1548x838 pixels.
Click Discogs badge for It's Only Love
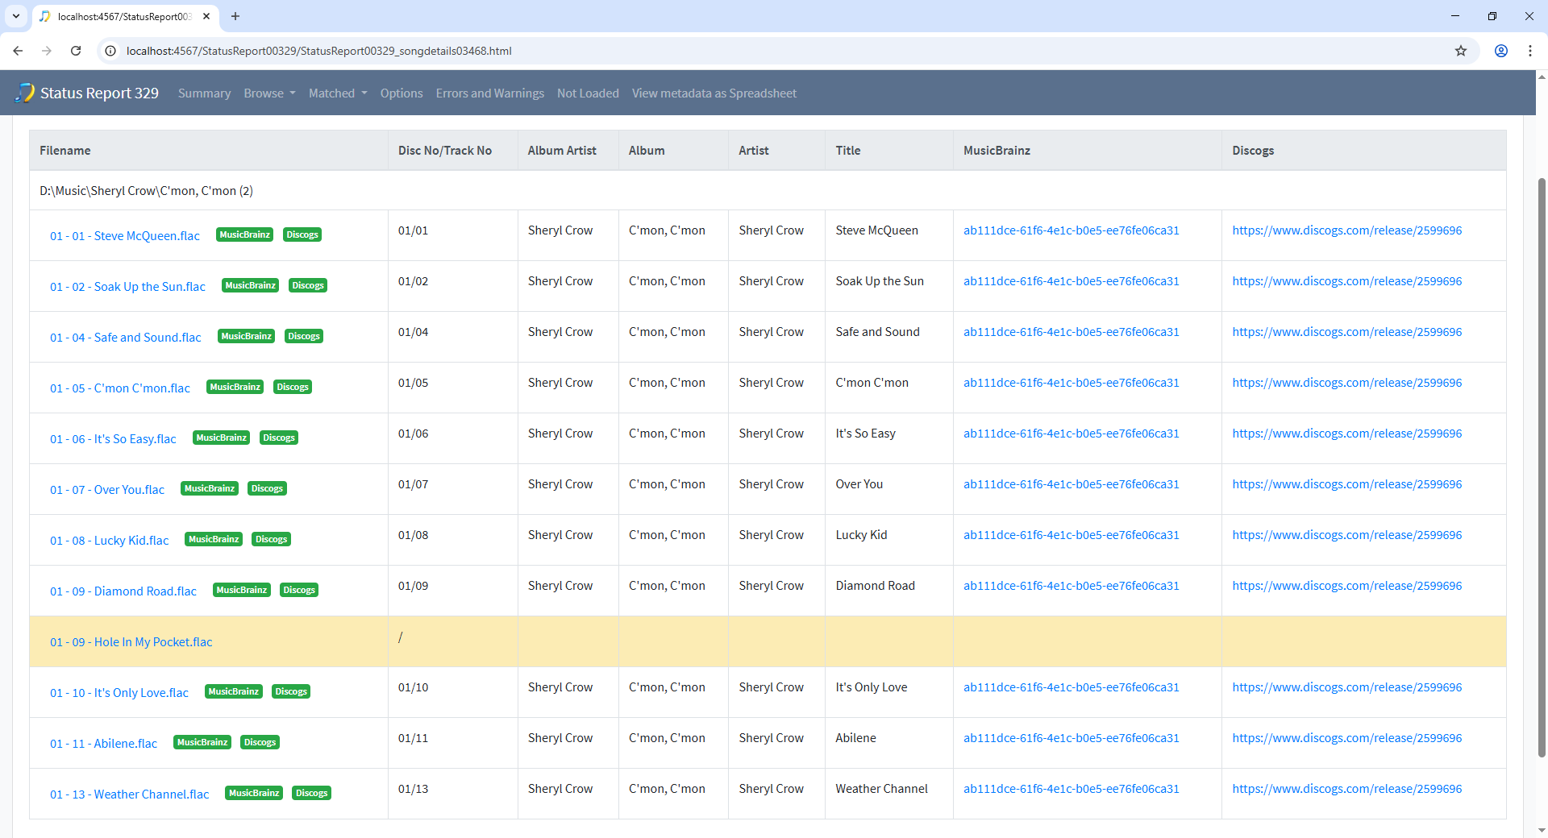(291, 691)
